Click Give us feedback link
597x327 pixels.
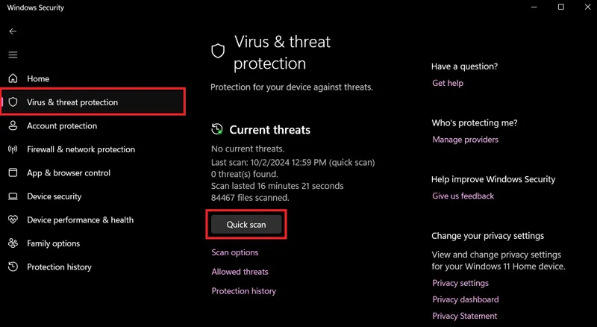click(463, 196)
